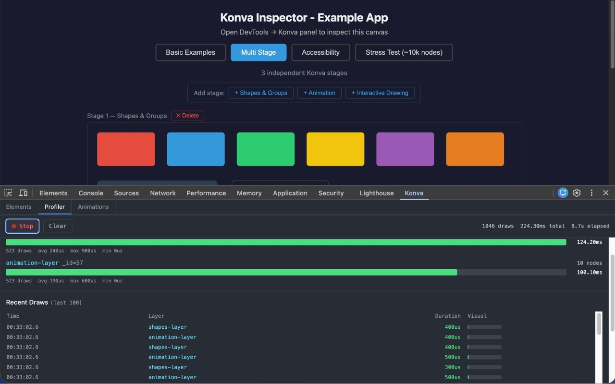Click the 124.20ms green timing bar
The height and width of the screenshot is (384, 615).
(x=286, y=242)
